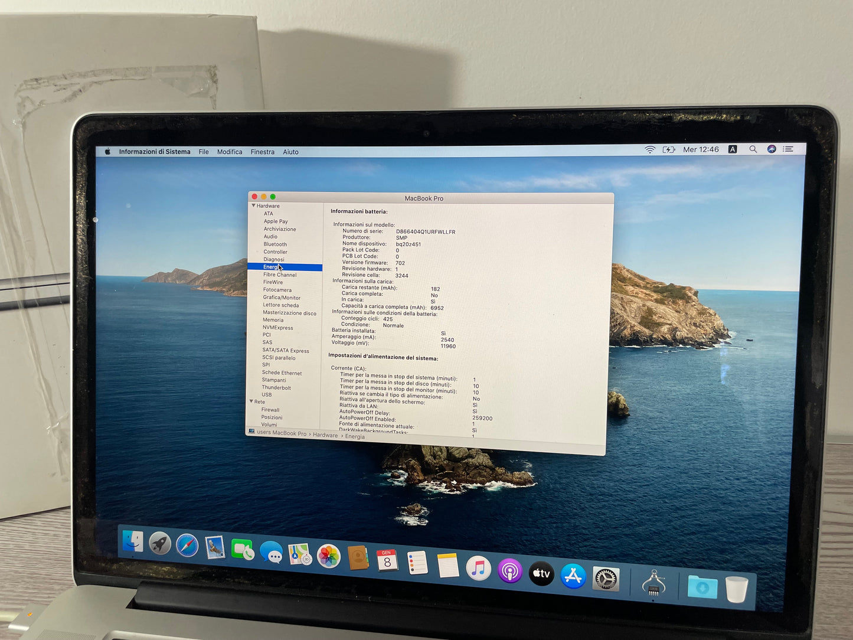Click the clock Mer 12:46
853x640 pixels.
coord(701,149)
